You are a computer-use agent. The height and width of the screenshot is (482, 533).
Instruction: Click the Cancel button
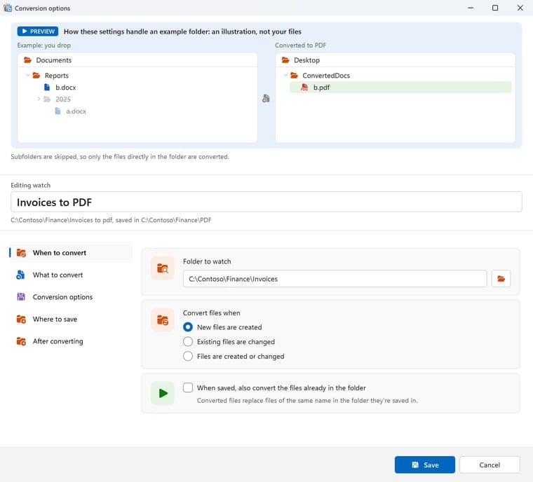point(490,464)
